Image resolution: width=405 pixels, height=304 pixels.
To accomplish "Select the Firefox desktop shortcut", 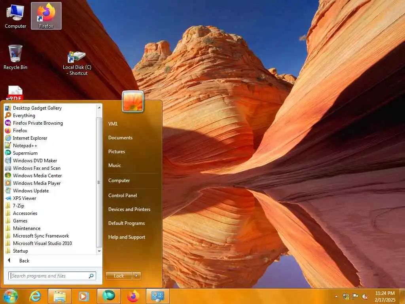I will pyautogui.click(x=46, y=16).
